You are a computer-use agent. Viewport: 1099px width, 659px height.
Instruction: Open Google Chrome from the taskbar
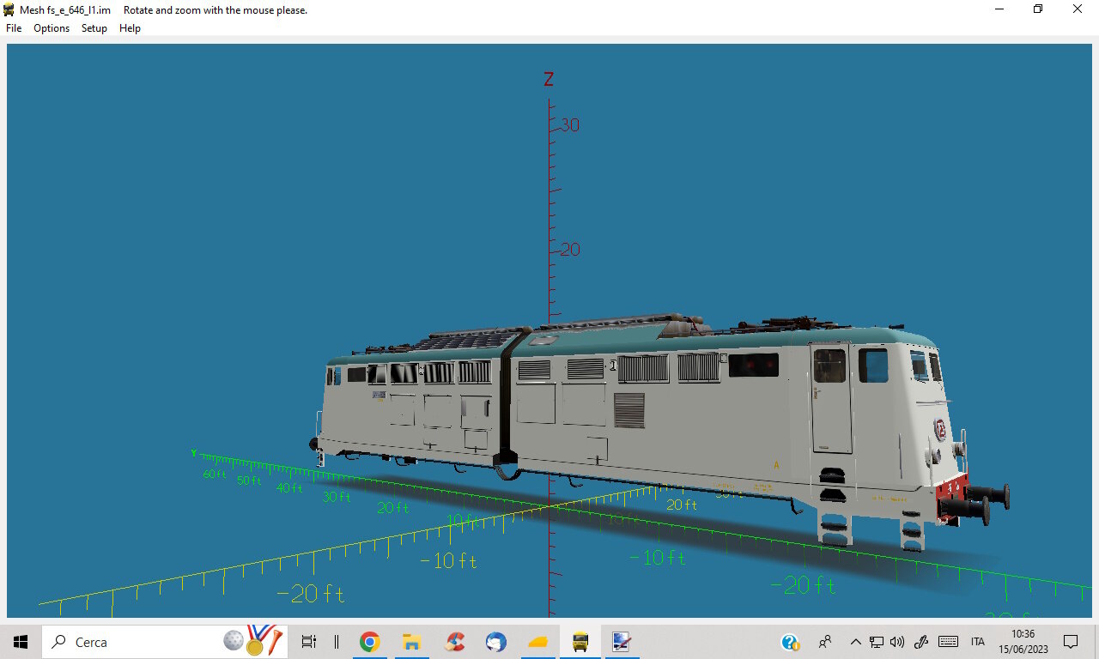click(370, 642)
